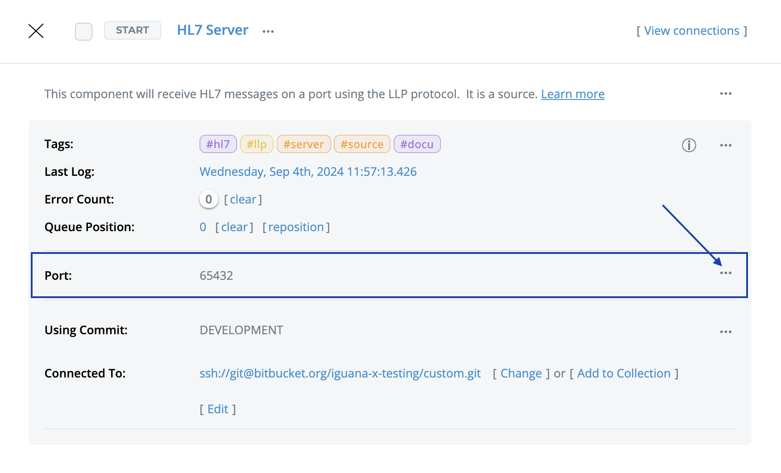Open the Port menu to edit the port
781x473 pixels.
(725, 273)
